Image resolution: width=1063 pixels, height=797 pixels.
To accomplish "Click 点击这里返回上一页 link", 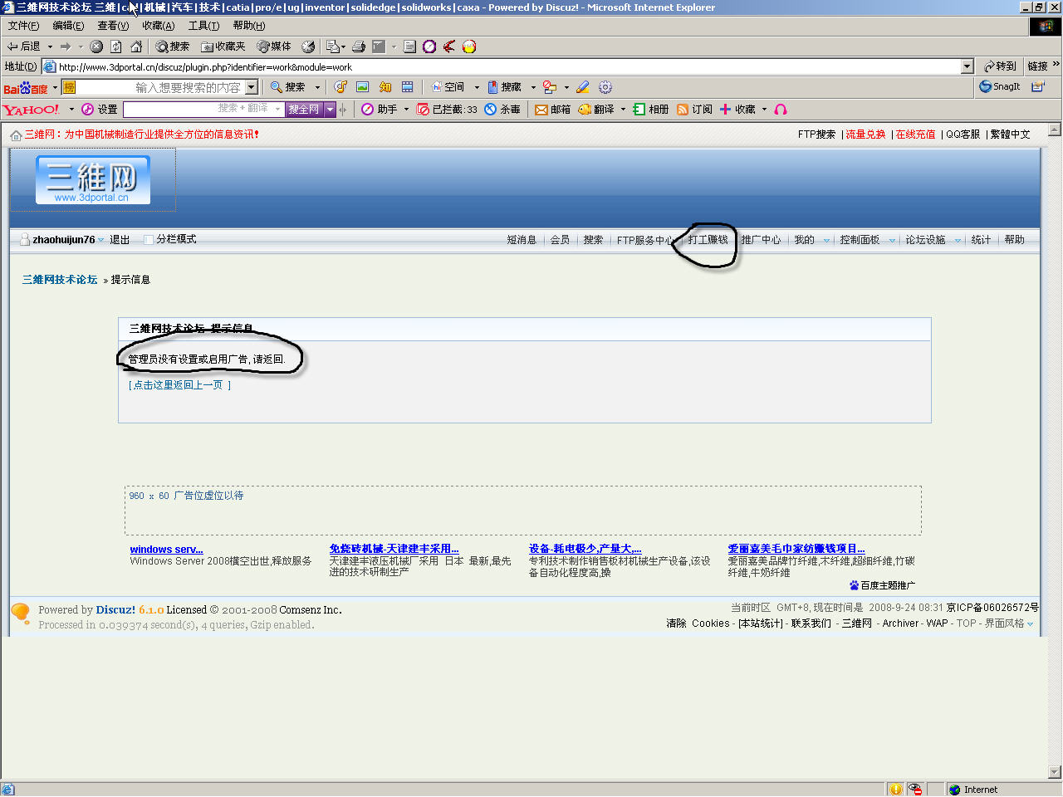I will click(179, 385).
